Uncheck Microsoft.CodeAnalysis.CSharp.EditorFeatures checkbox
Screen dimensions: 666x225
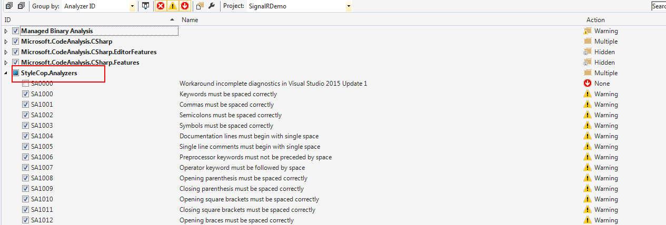pyautogui.click(x=15, y=52)
